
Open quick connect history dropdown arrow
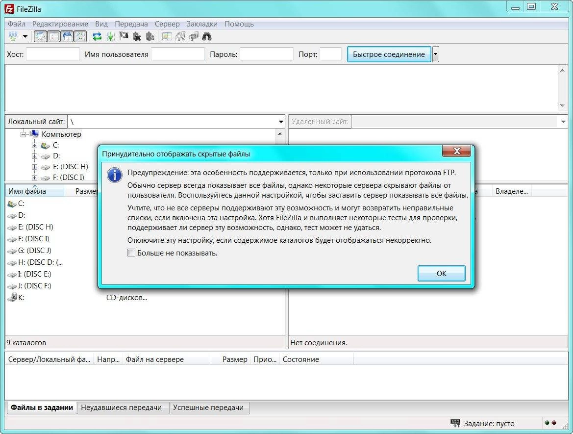(x=435, y=54)
